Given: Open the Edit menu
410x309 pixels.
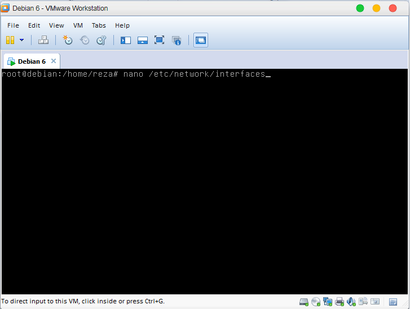Looking at the screenshot, I should (x=34, y=25).
